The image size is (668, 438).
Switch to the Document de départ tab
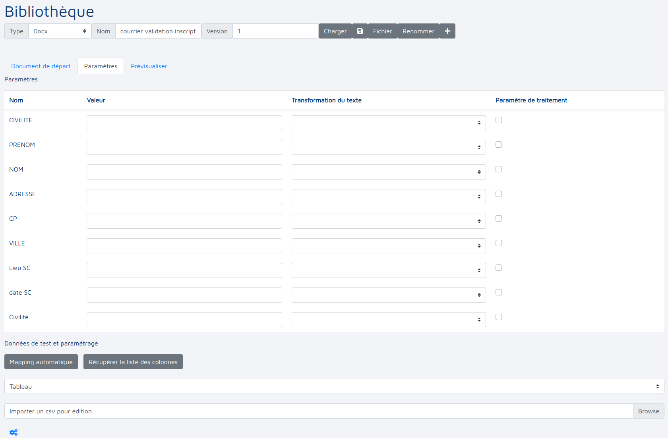tap(41, 66)
